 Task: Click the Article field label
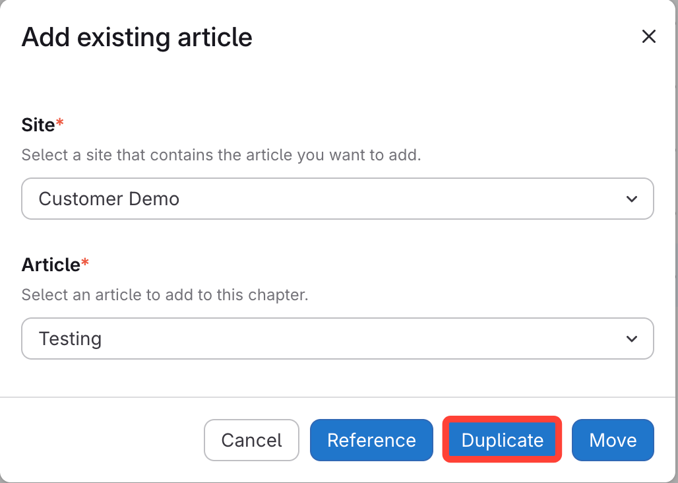point(51,265)
